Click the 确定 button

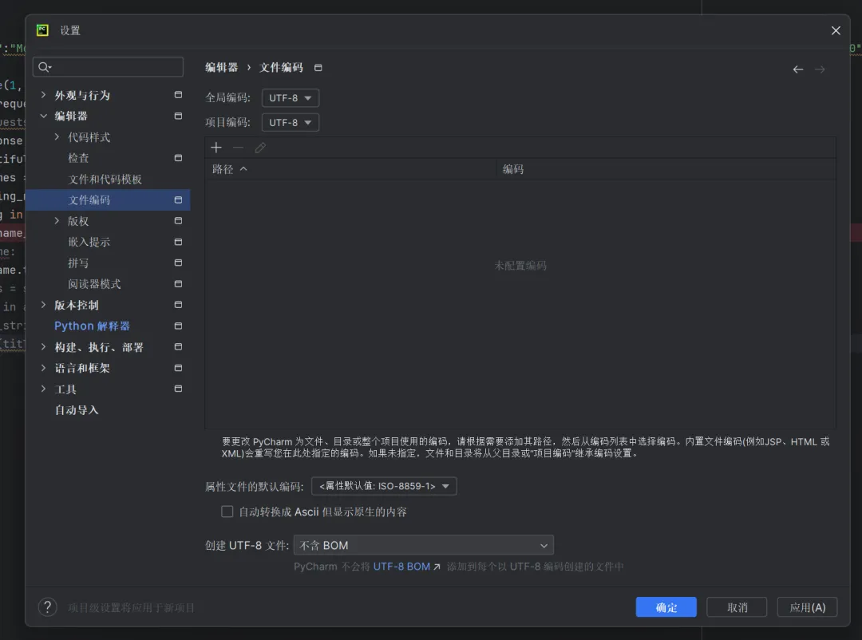click(x=666, y=607)
